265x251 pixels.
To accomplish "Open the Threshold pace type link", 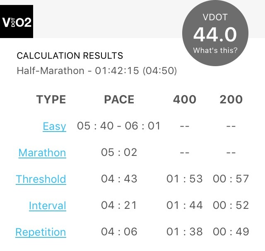I will (41, 179).
